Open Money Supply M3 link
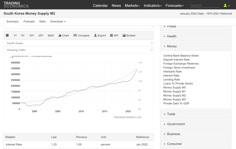The width and height of the screenshot is (236, 149). (174, 99)
